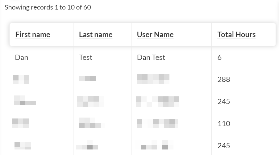The image size is (279, 155).
Task: Click the last name cell 'Test'
Action: 85,57
